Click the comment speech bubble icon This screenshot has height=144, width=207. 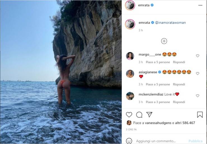point(139,114)
